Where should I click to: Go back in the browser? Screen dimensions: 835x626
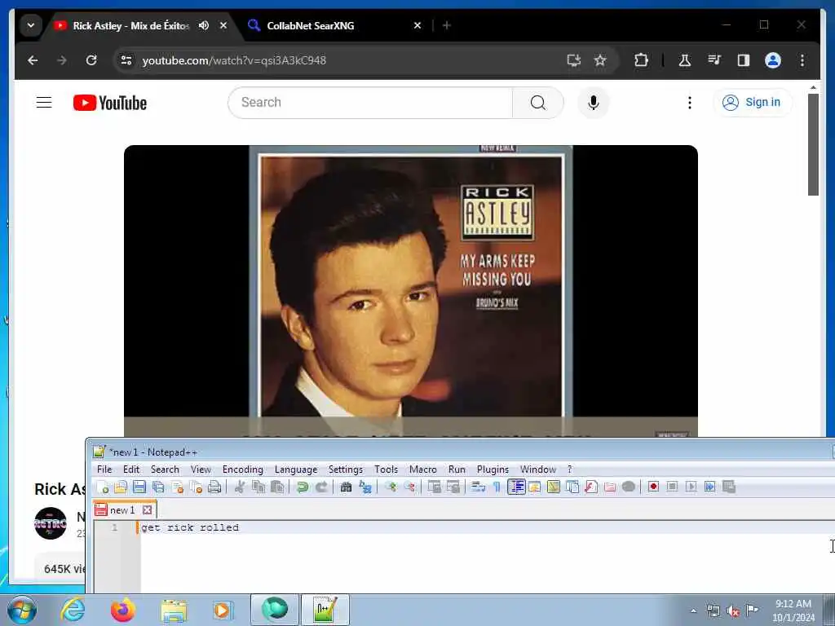[33, 60]
